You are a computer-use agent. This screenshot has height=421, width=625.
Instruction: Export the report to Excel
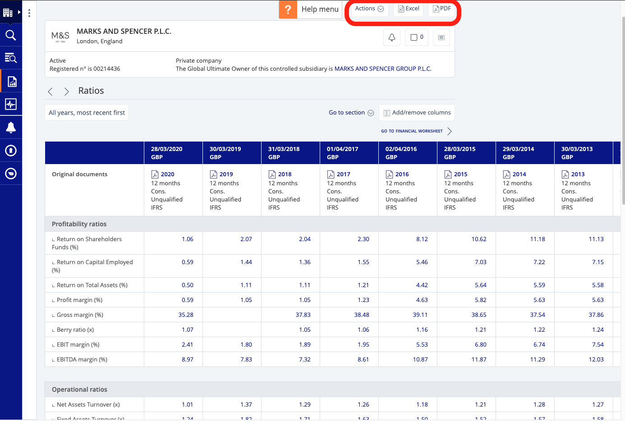[x=409, y=9]
